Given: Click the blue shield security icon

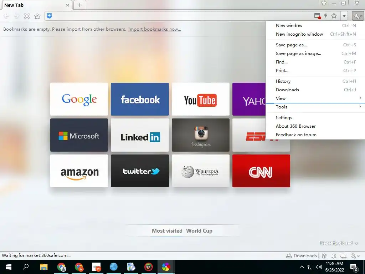Looking at the screenshot, I should (49, 16).
